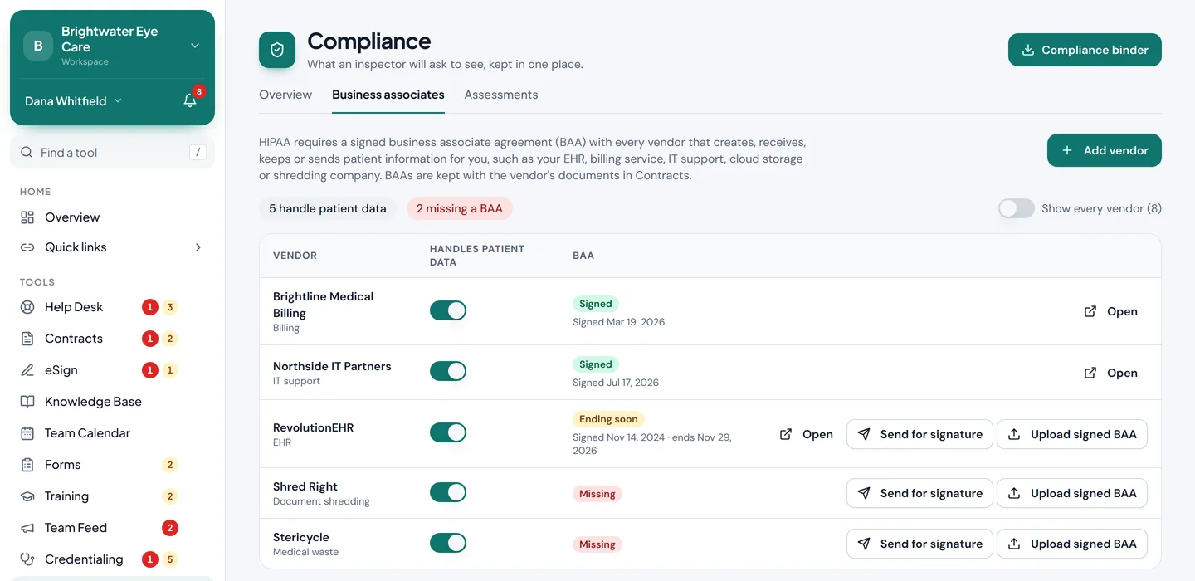Click the 5 handle patient data chip
The width and height of the screenshot is (1195, 581).
pos(328,208)
